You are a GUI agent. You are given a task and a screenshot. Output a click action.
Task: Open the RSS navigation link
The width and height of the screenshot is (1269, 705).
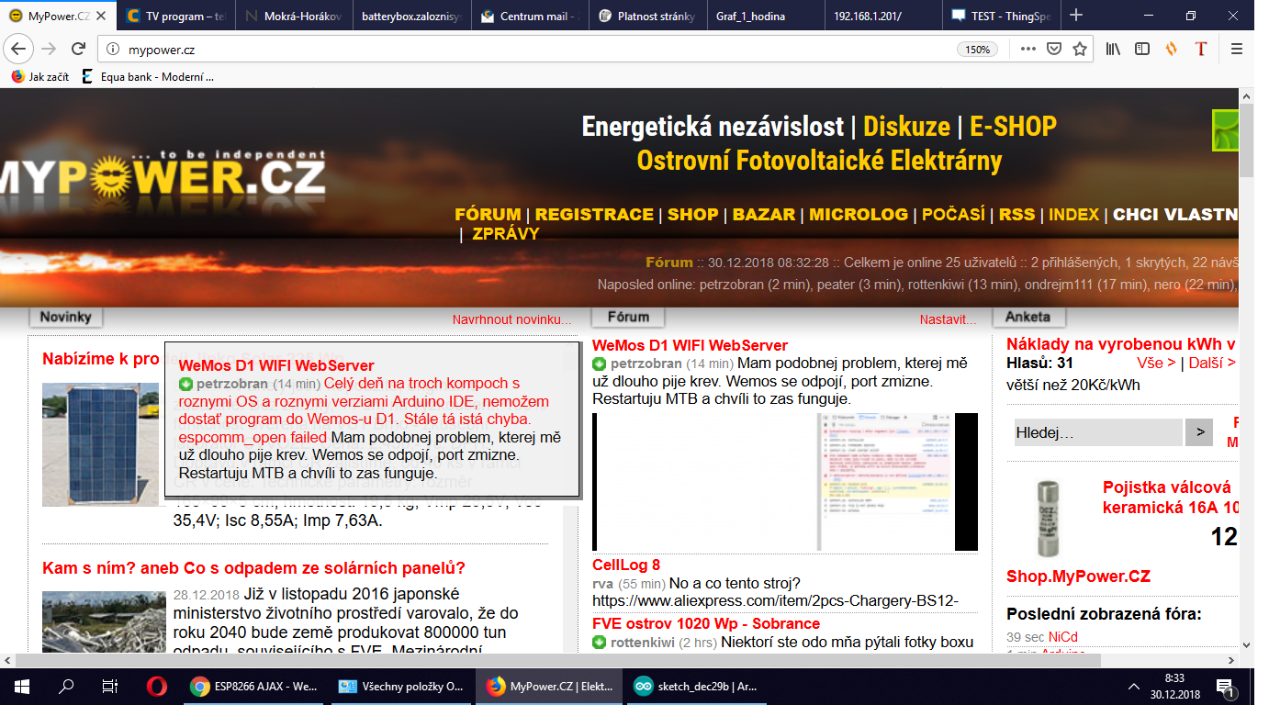click(x=1016, y=215)
